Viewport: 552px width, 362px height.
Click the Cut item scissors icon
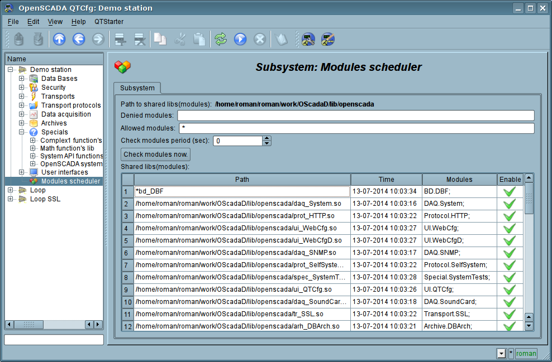pyautogui.click(x=179, y=39)
